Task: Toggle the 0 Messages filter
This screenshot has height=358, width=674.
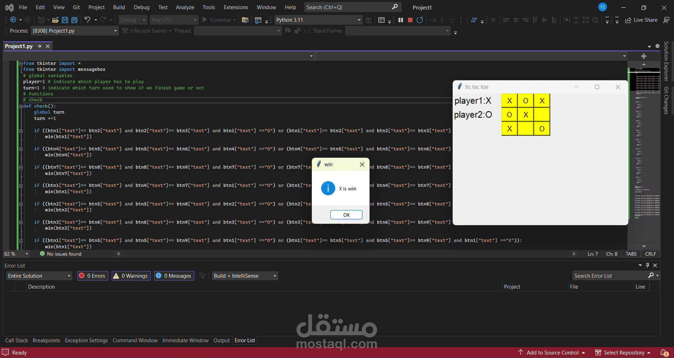Action: coord(174,276)
